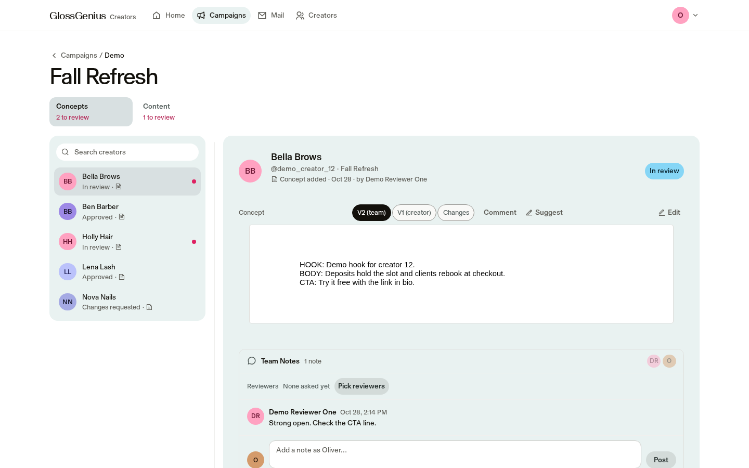Click the O avatar in the Team Notes header
The height and width of the screenshot is (468, 749).
click(x=669, y=361)
